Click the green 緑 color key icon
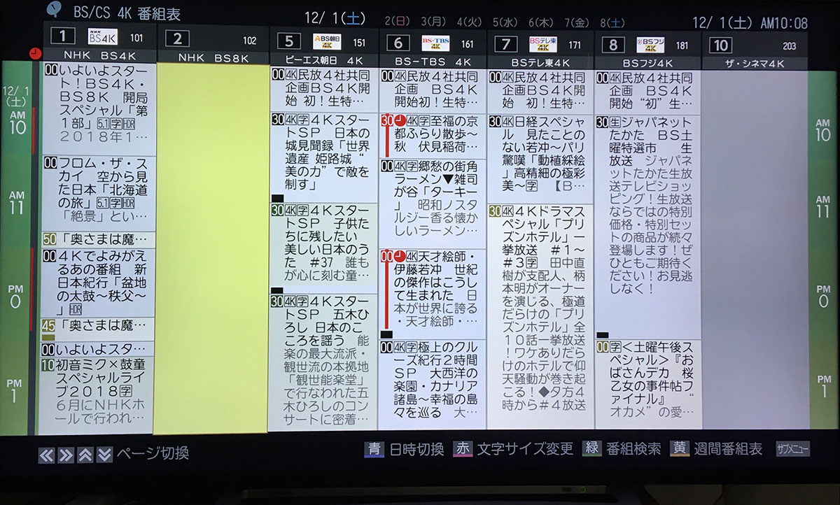Viewport: 840px width, 505px height. coord(592,448)
